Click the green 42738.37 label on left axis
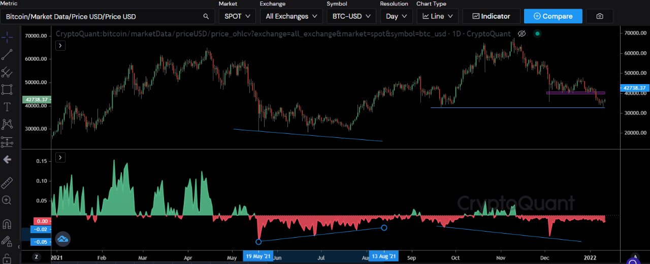Viewport: 650px width, 264px height. point(36,100)
